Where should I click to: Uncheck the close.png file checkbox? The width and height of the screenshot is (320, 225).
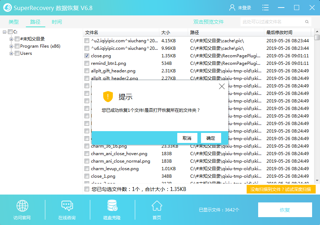[86, 56]
